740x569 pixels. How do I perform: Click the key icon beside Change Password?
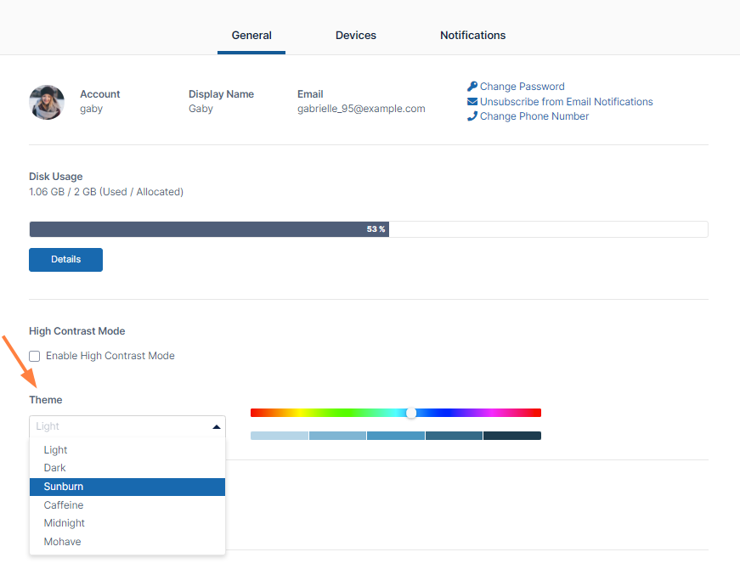click(472, 87)
